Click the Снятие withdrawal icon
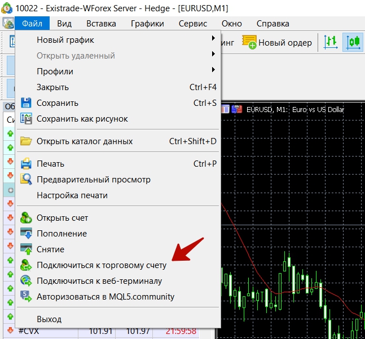365x339 pixels. pyautogui.click(x=26, y=249)
